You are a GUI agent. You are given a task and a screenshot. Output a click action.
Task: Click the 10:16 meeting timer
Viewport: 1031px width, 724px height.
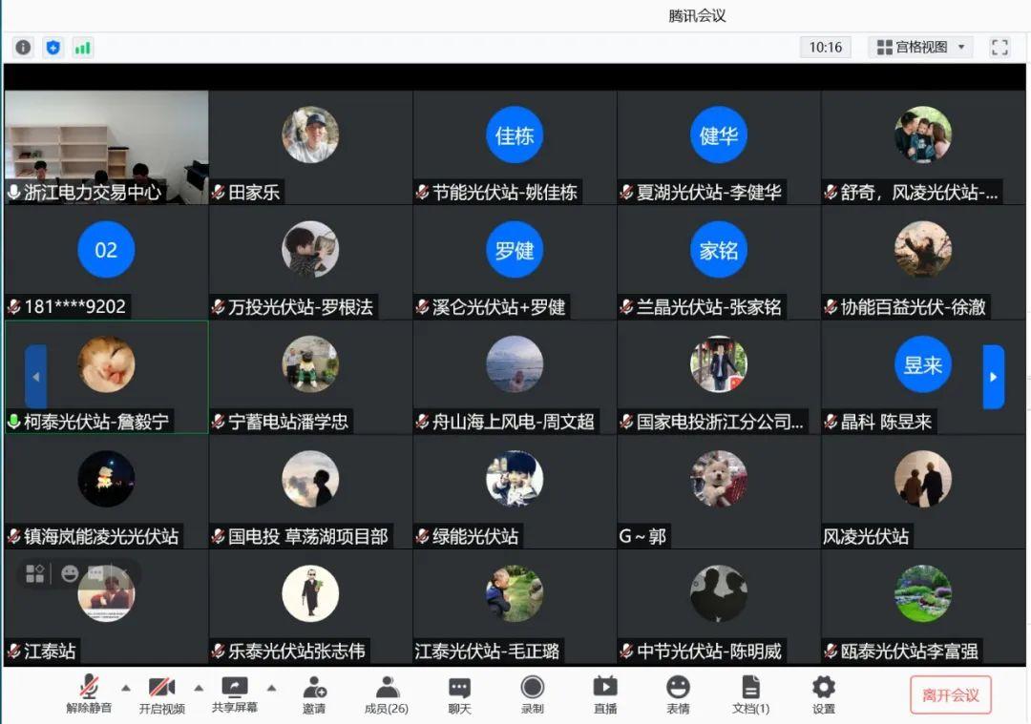[x=825, y=48]
